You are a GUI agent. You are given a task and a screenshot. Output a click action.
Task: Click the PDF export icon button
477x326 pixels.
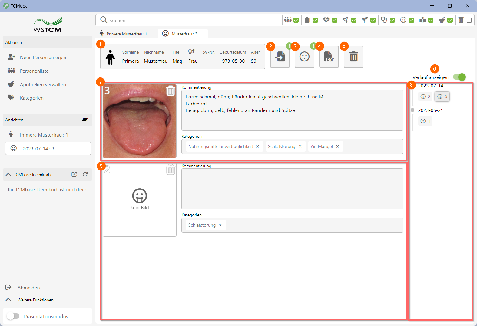329,57
